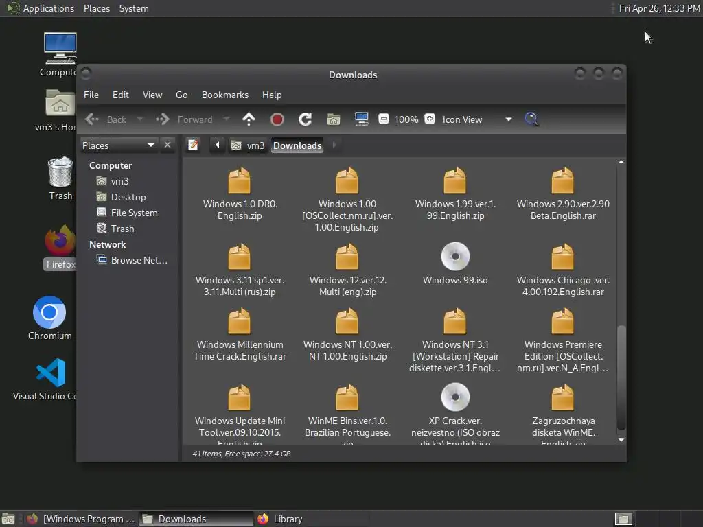Toggle the location text entry edit button
Screen dimensions: 703x527
click(x=194, y=145)
